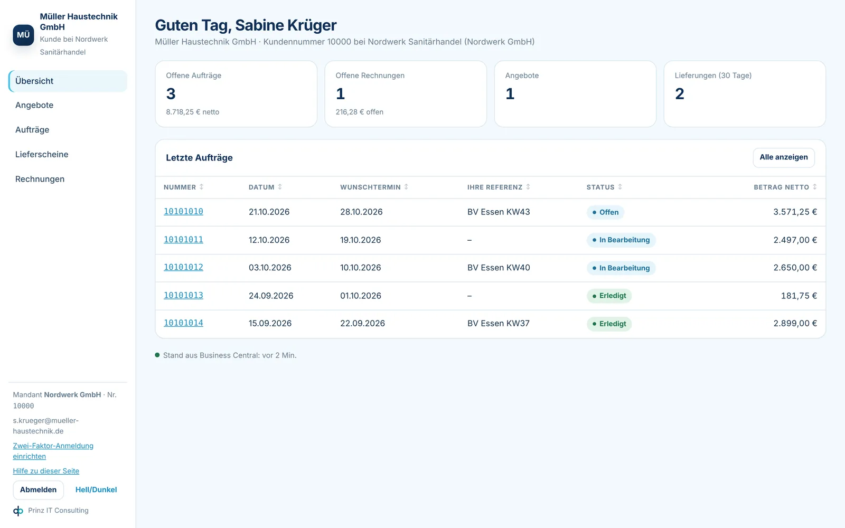845x528 pixels.
Task: Click the MÜ company avatar icon
Action: (x=23, y=35)
